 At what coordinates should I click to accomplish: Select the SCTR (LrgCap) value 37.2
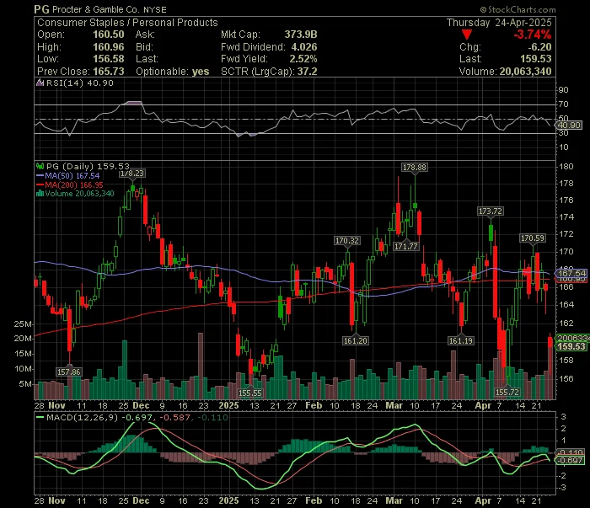[x=307, y=72]
